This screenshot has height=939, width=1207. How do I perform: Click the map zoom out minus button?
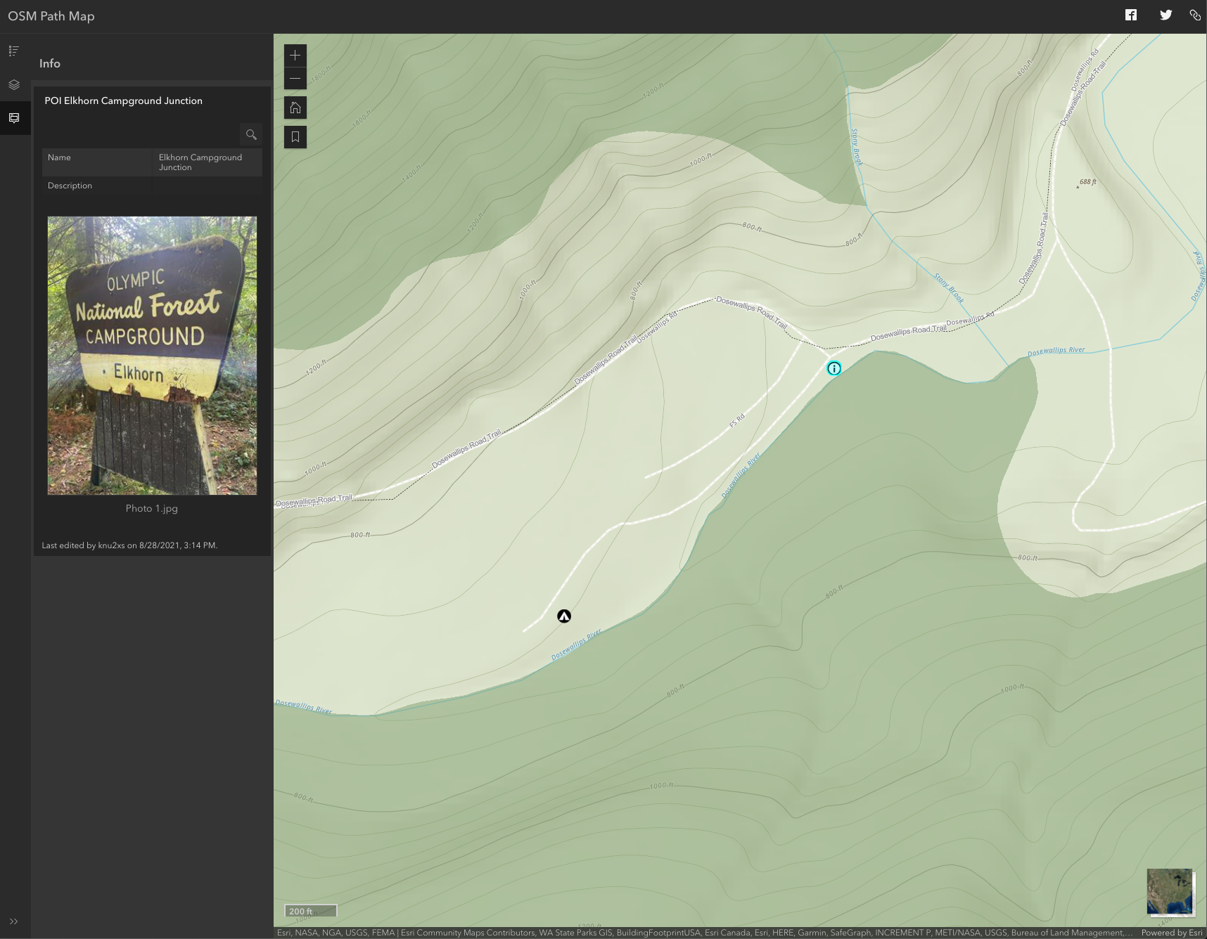coord(295,79)
